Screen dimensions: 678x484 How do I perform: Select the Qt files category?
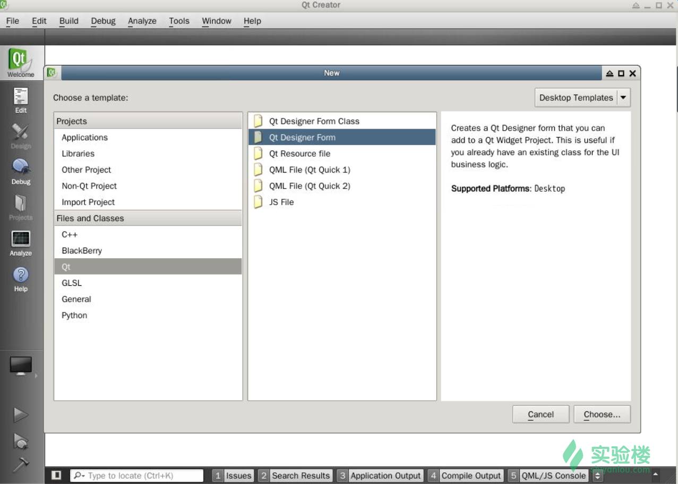pos(148,267)
